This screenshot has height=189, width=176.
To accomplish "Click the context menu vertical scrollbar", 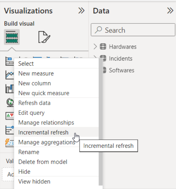I will click(101, 122).
